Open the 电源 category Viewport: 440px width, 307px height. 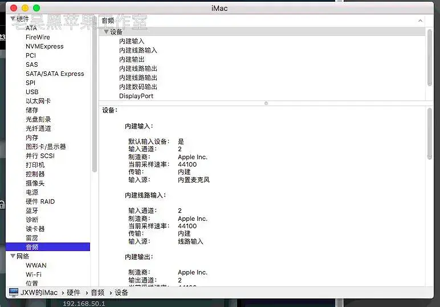32,192
